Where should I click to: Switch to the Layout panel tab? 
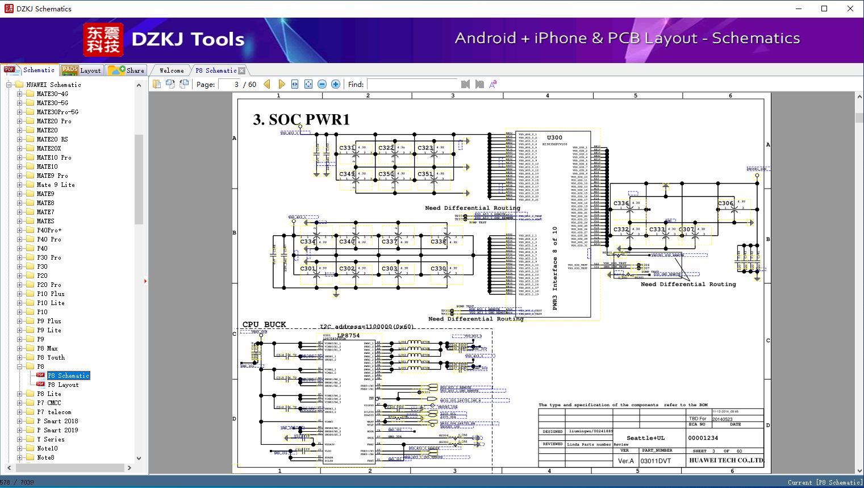81,70
